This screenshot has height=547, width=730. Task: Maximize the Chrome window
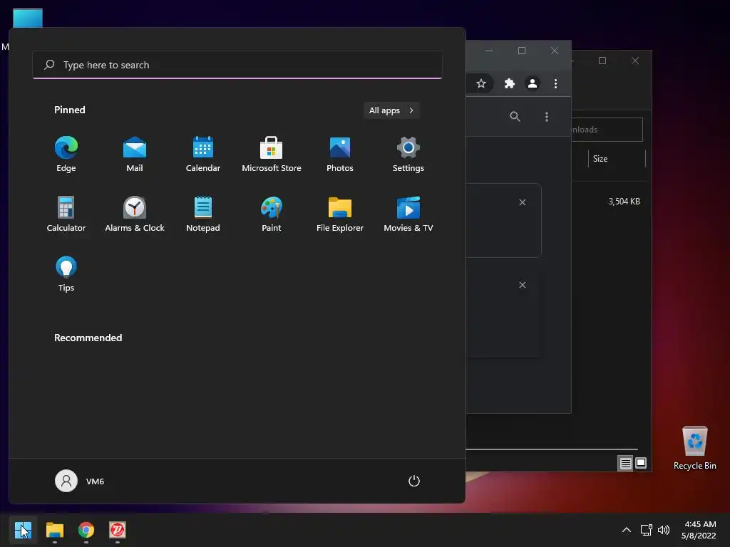coord(522,51)
